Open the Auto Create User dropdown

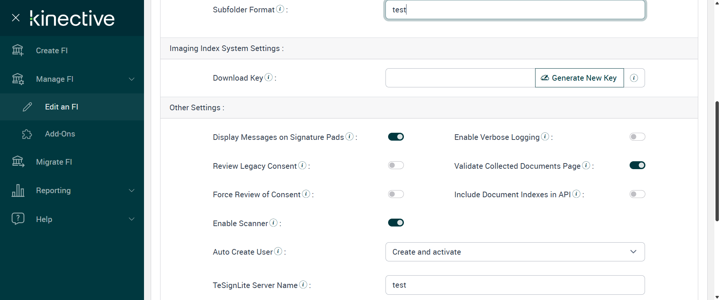[515, 252]
